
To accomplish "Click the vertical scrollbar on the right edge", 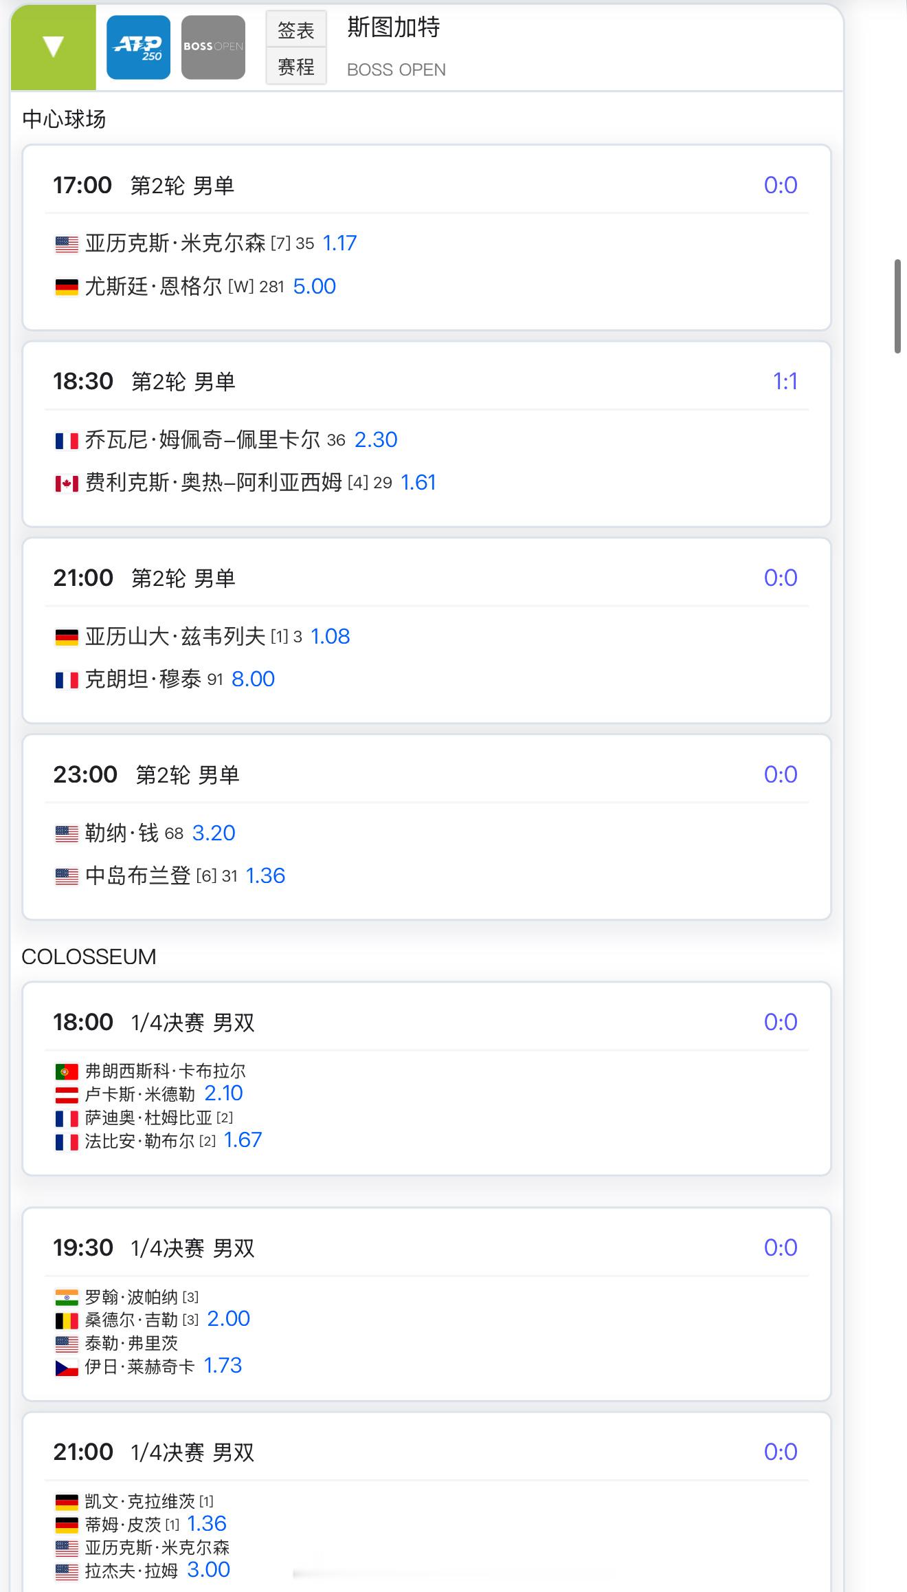I will pos(897,306).
